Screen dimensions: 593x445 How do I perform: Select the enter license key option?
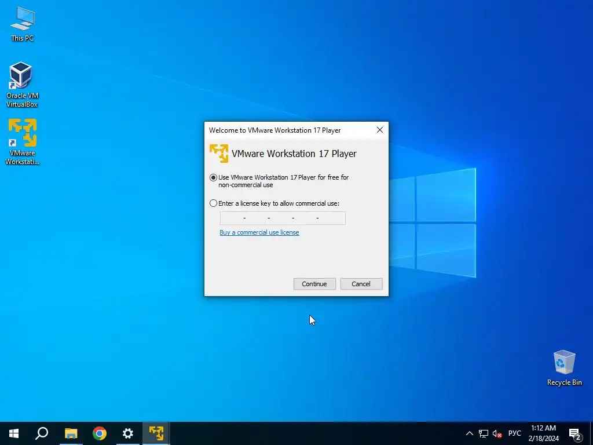(x=213, y=203)
